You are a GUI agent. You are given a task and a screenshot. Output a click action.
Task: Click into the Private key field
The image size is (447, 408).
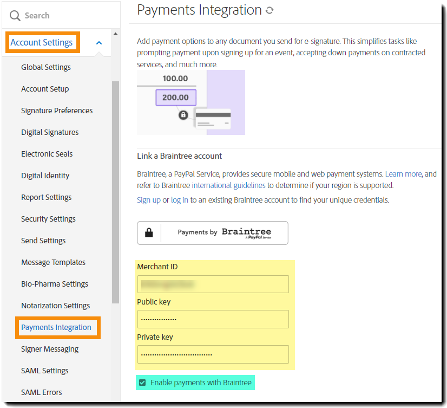[213, 354]
